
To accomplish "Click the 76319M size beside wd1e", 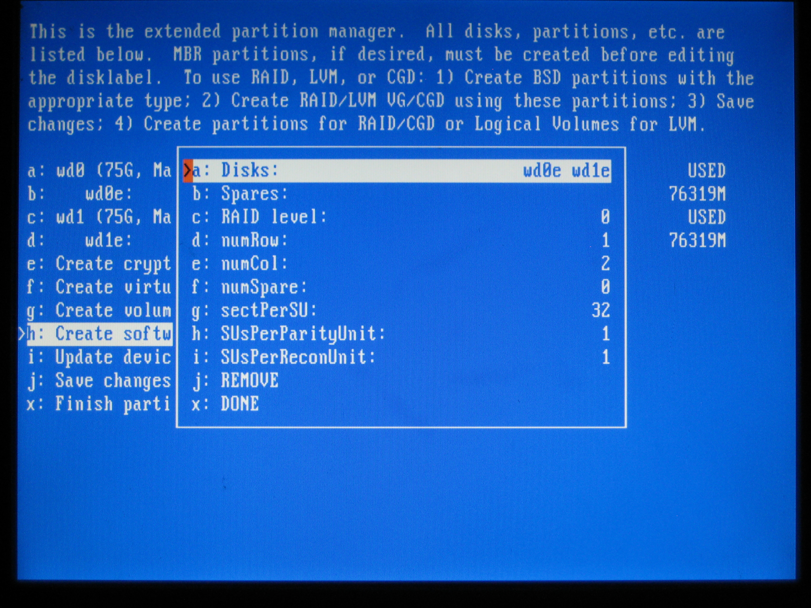I will coord(697,240).
